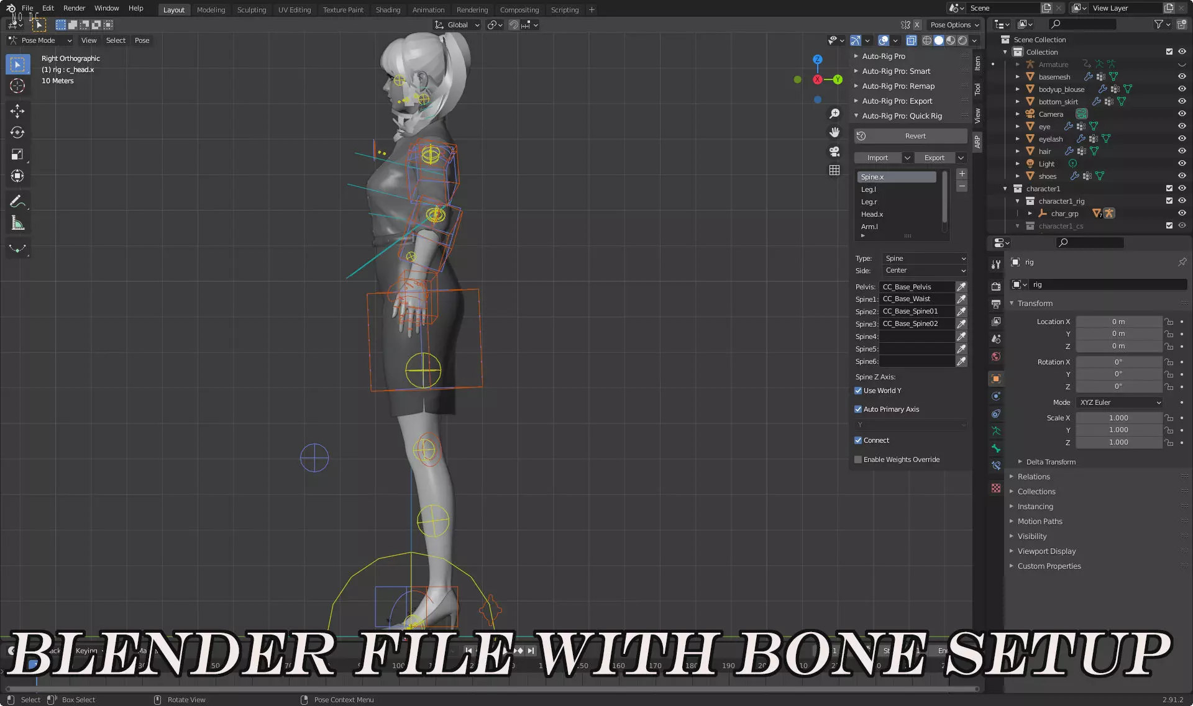Pick Pelvis bone with eyedropper
1193x706 pixels.
(961, 287)
